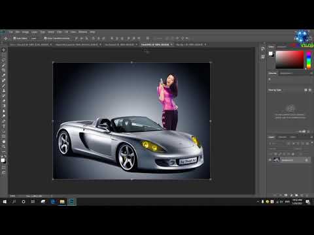Switch to the Channels tab
314x235 pixels.
tap(282, 137)
